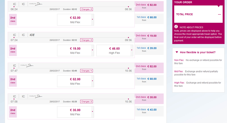
Task: Click the ICE logo on the 07:24 train
Action: pos(32,35)
